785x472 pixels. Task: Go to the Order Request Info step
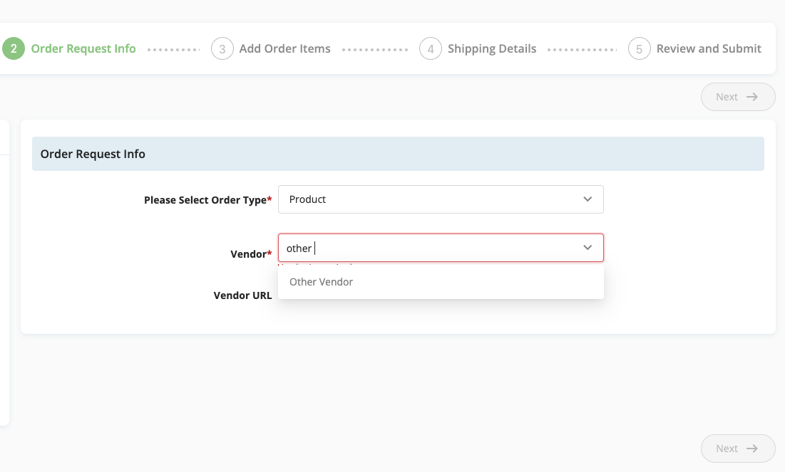(x=83, y=48)
